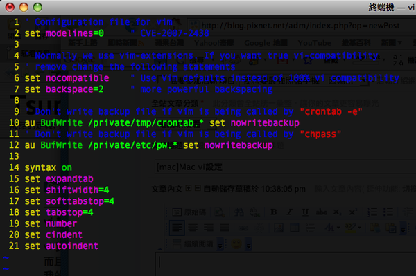Expand font color dropdown arrow in editor
This screenshot has width=416, height=276.
[338, 228]
